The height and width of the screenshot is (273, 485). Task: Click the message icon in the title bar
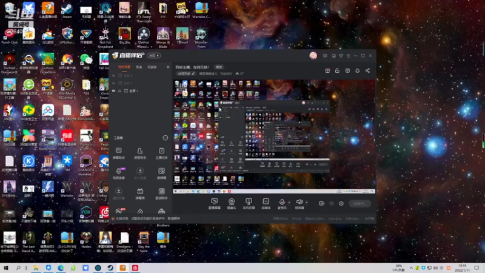coord(325,56)
